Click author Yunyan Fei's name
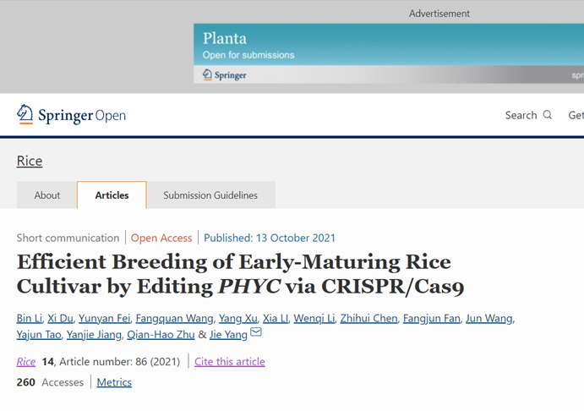The width and height of the screenshot is (584, 411). pyautogui.click(x=104, y=318)
